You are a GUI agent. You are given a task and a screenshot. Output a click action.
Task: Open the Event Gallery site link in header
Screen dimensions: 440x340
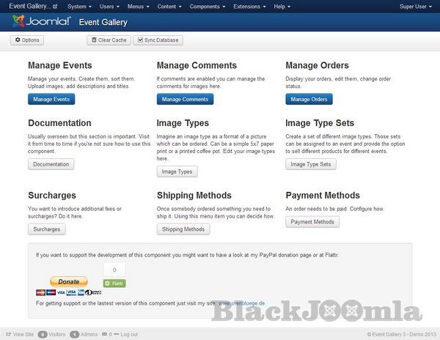click(x=32, y=6)
